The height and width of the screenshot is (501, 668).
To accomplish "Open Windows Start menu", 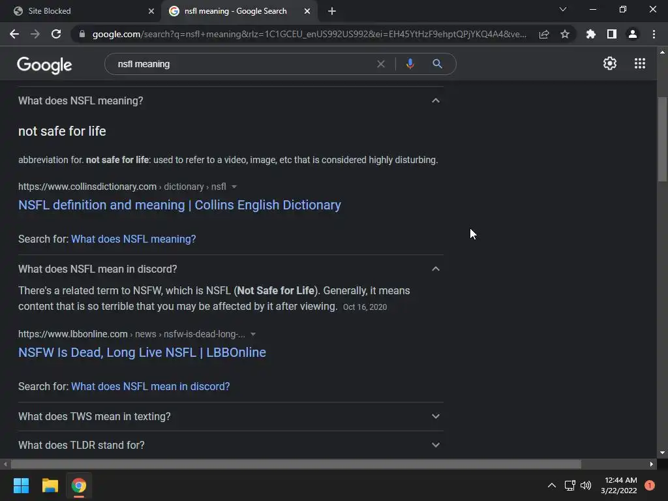I will 21,485.
